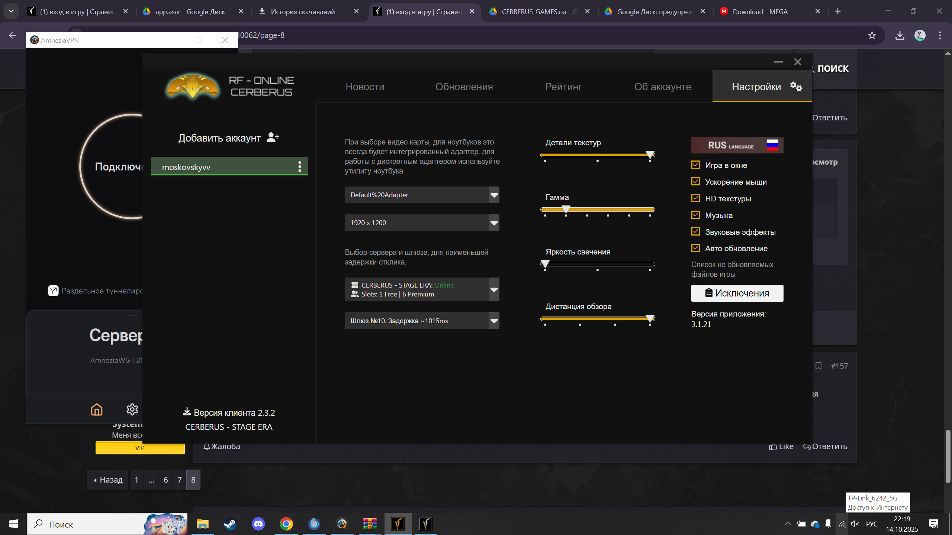Image resolution: width=952 pixels, height=535 pixels.
Task: Open the three-dot menu for moskovskyvv account
Action: pyautogui.click(x=299, y=166)
